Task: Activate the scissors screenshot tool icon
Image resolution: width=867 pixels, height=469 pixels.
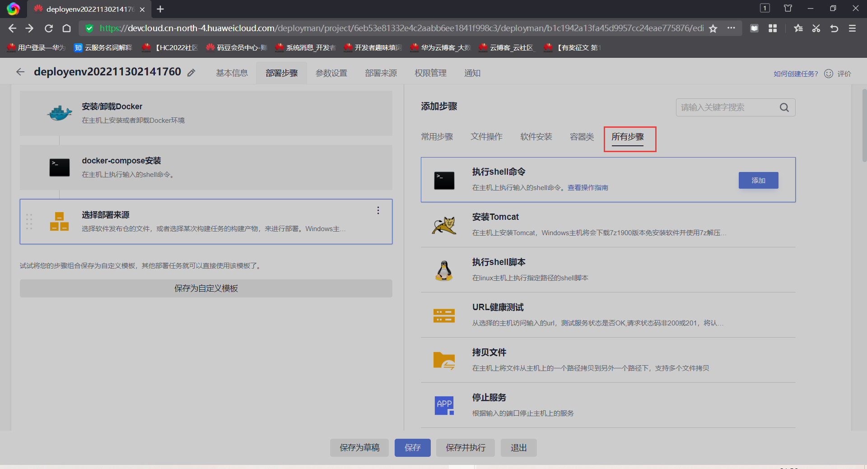Action: [816, 28]
